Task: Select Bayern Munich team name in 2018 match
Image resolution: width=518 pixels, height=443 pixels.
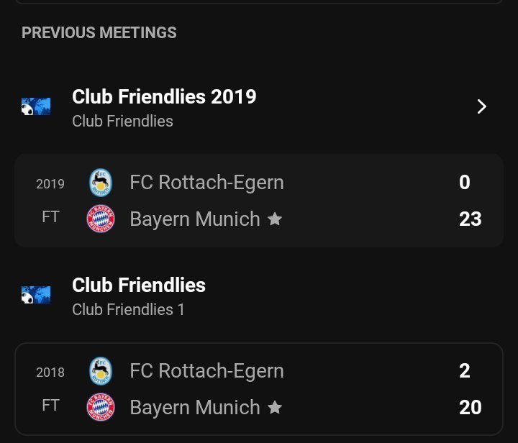Action: point(195,407)
